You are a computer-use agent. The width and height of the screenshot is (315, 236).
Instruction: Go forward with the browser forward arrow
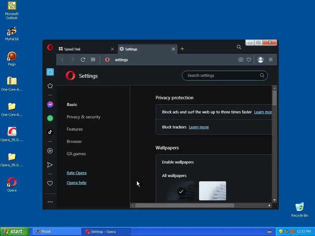point(73,60)
